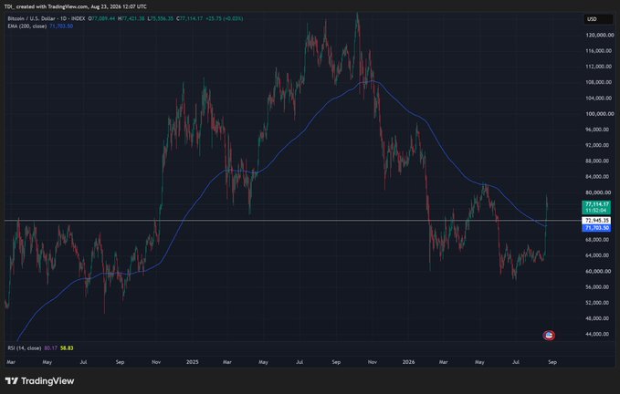Click the Bitcoin / U.S. Dollar symbol title
The image size is (620, 394).
click(x=47, y=18)
